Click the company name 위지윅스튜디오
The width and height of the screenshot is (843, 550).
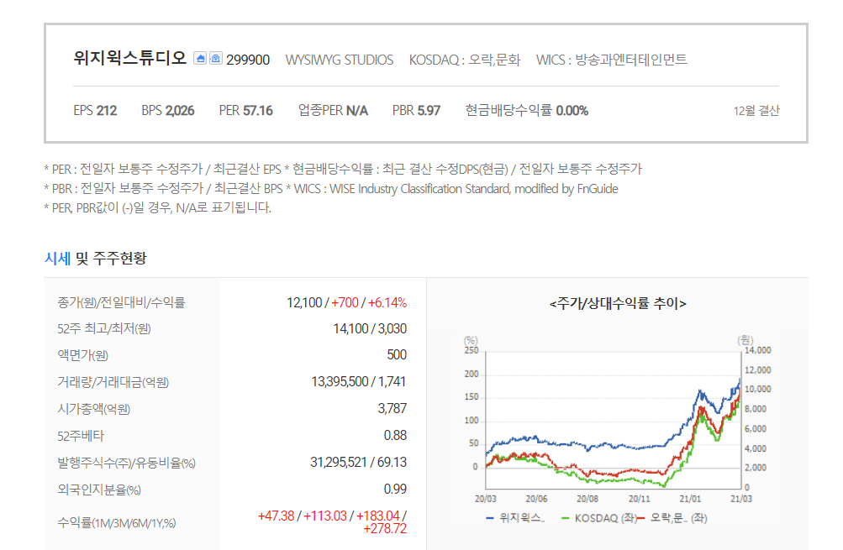point(129,58)
